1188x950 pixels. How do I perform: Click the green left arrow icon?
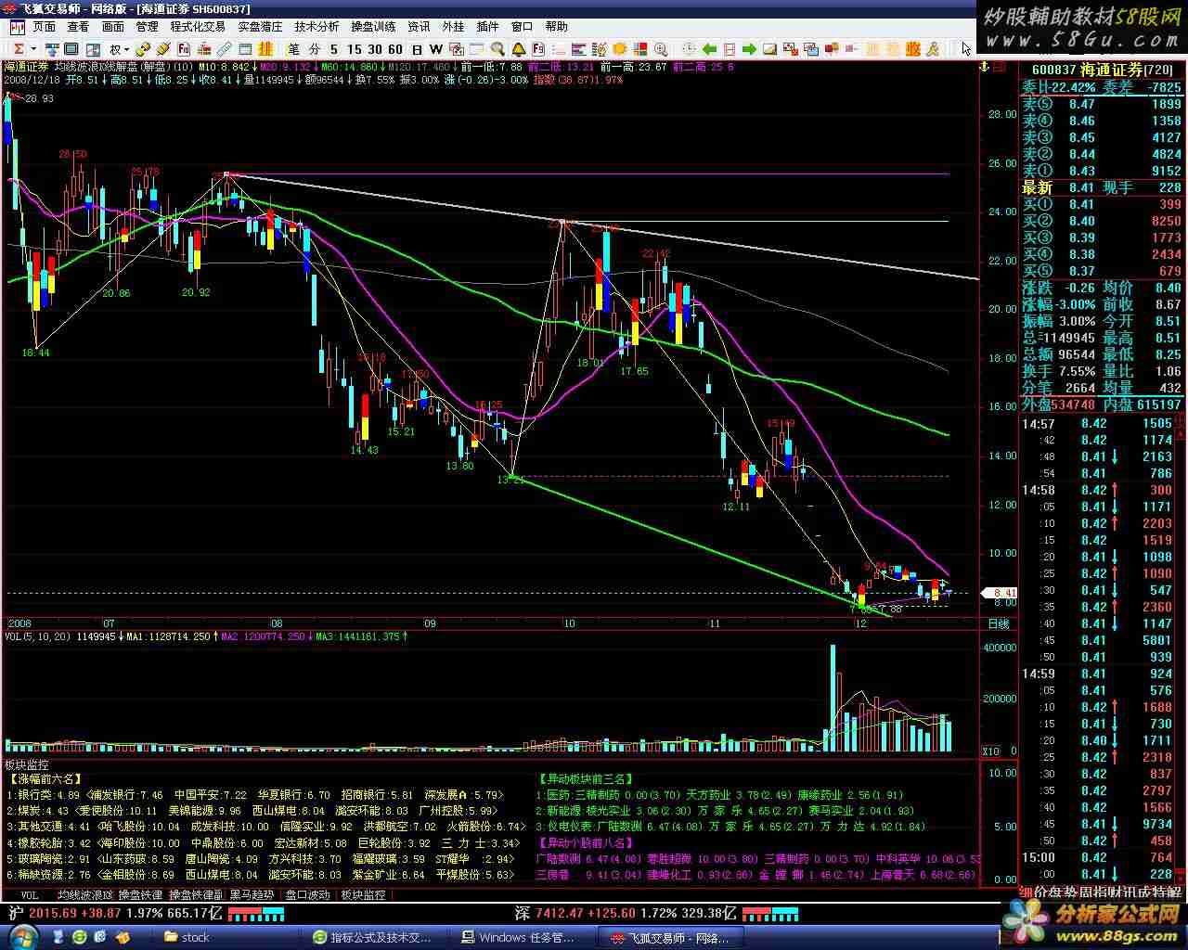[x=710, y=48]
